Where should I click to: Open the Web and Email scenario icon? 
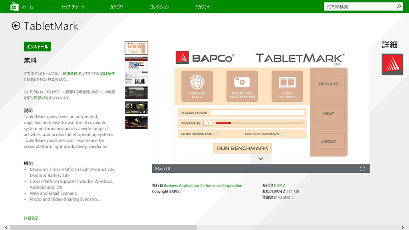(x=197, y=86)
